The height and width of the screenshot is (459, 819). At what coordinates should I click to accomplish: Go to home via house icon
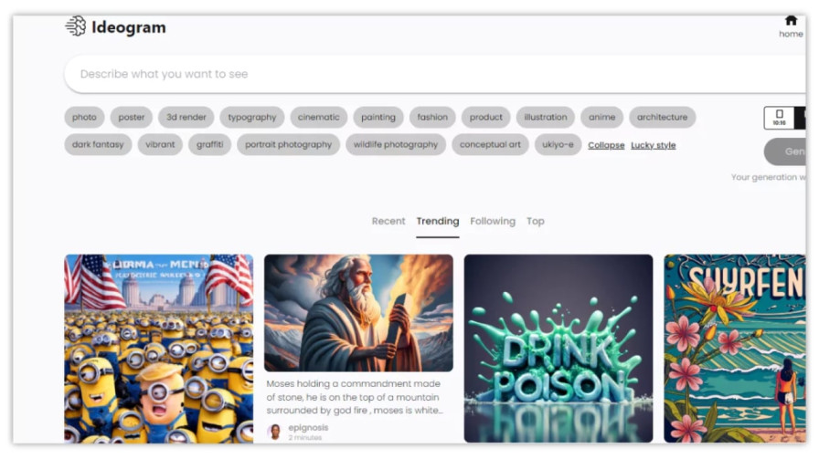(x=791, y=20)
